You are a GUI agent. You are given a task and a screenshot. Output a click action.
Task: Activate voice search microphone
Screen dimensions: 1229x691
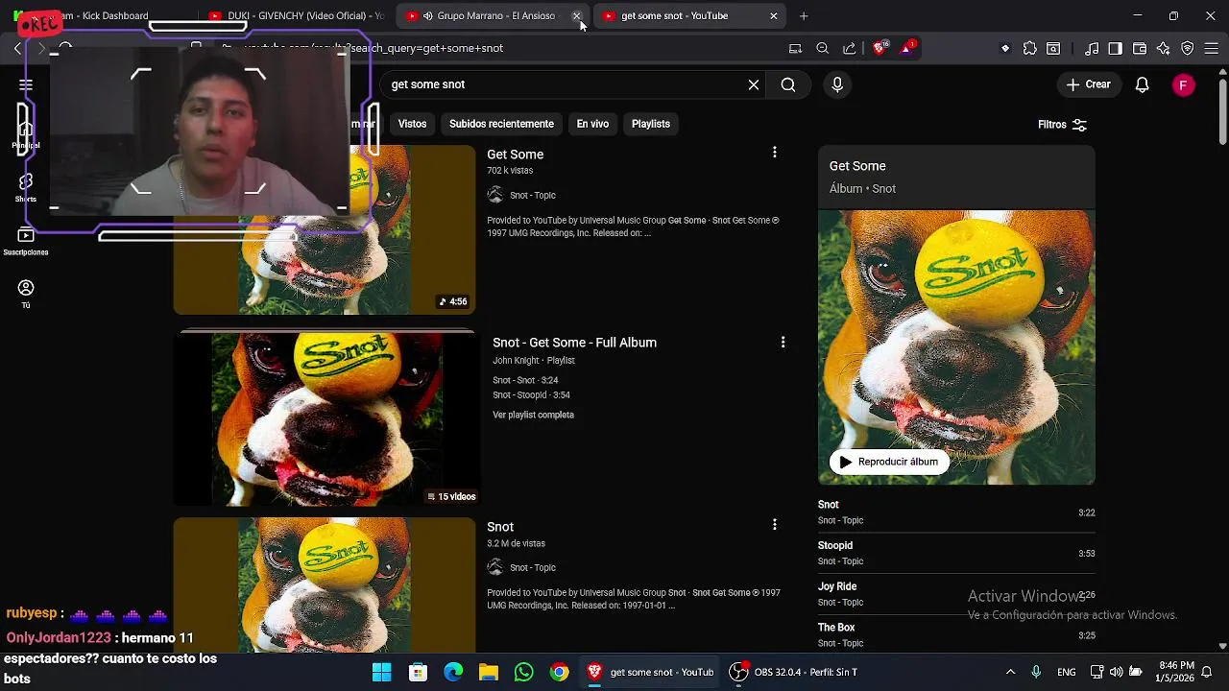837,84
